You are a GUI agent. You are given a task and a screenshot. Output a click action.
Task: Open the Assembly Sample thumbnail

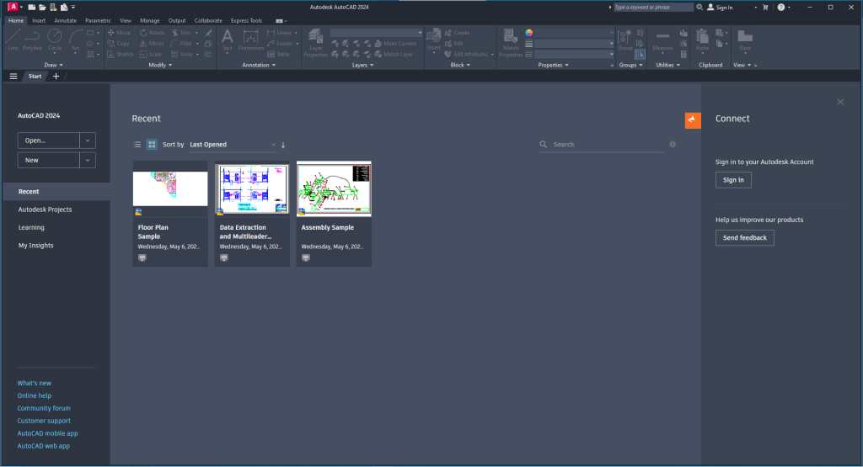[334, 188]
